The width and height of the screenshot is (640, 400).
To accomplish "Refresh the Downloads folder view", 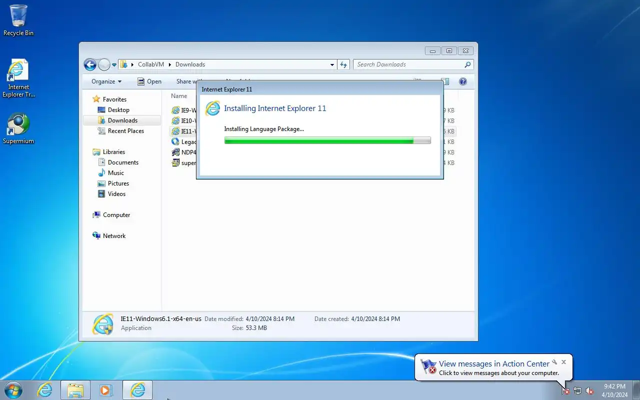I will 343,64.
